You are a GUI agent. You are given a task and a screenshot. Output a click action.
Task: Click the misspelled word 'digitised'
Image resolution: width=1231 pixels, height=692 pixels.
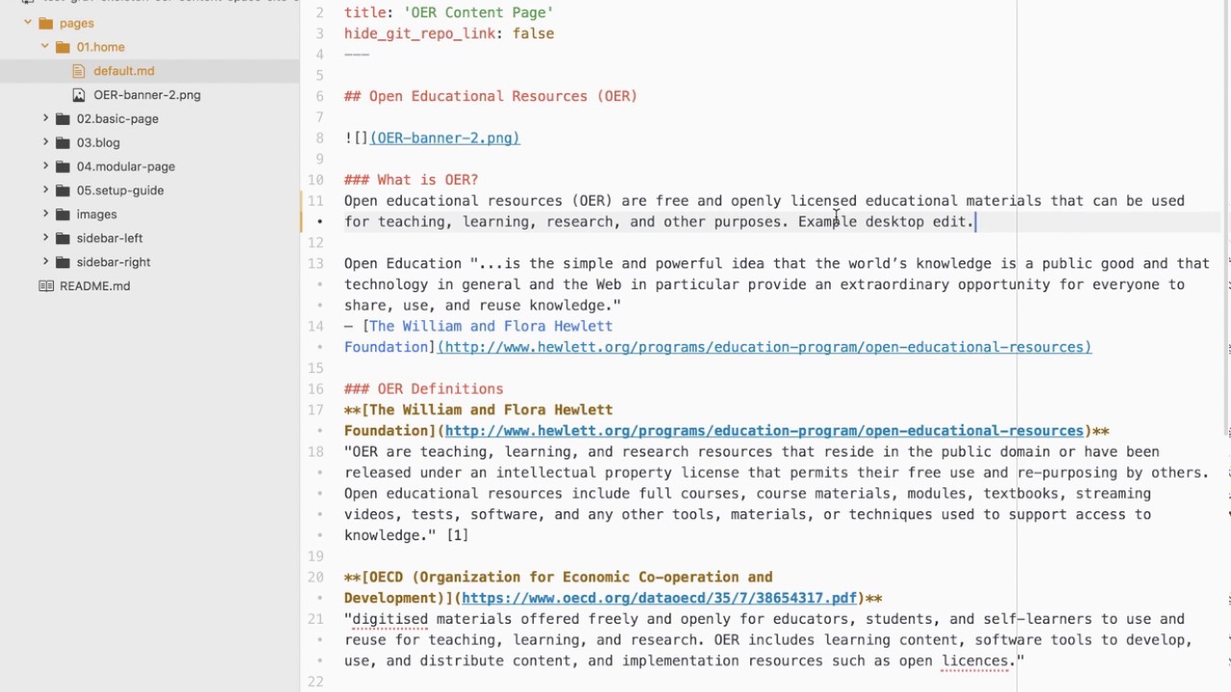tap(390, 619)
